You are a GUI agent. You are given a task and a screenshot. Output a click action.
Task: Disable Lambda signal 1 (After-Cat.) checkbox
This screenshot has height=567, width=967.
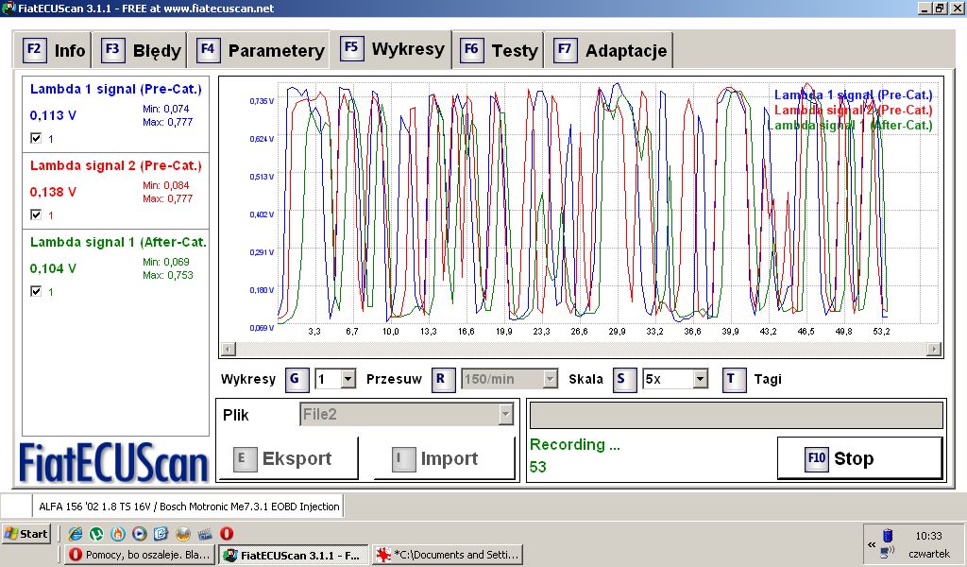click(36, 292)
